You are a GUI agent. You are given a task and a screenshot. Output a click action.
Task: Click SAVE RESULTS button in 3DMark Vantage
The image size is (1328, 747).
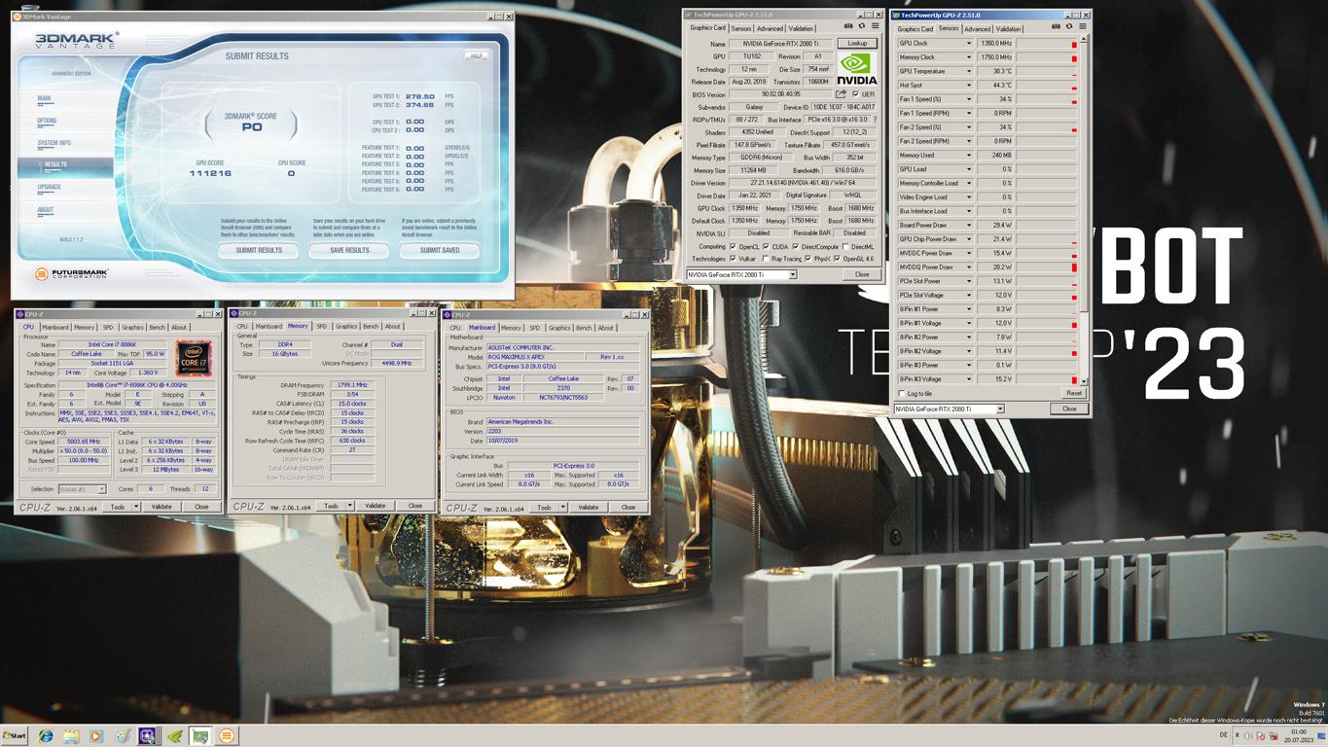click(349, 250)
